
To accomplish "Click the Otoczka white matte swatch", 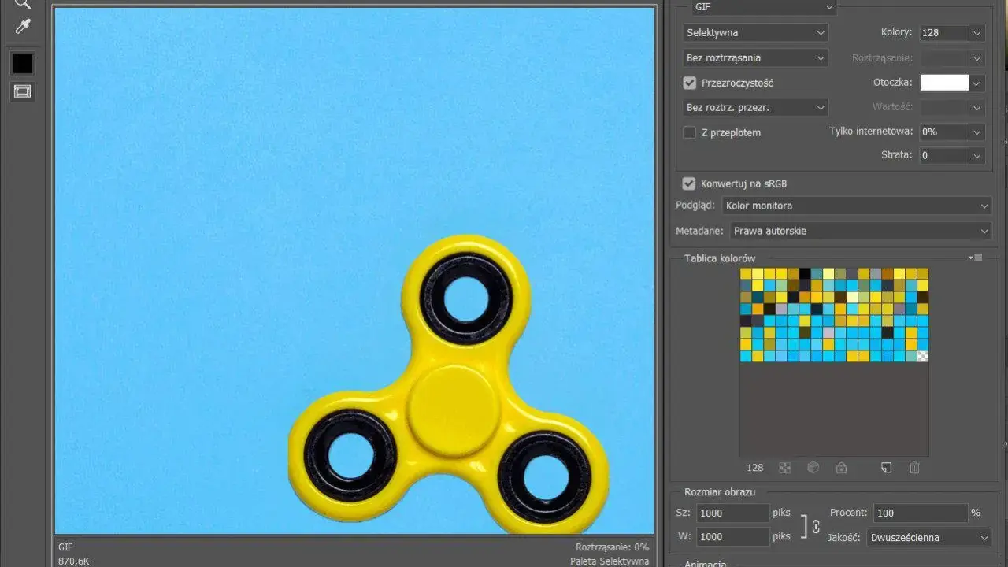I will (944, 83).
